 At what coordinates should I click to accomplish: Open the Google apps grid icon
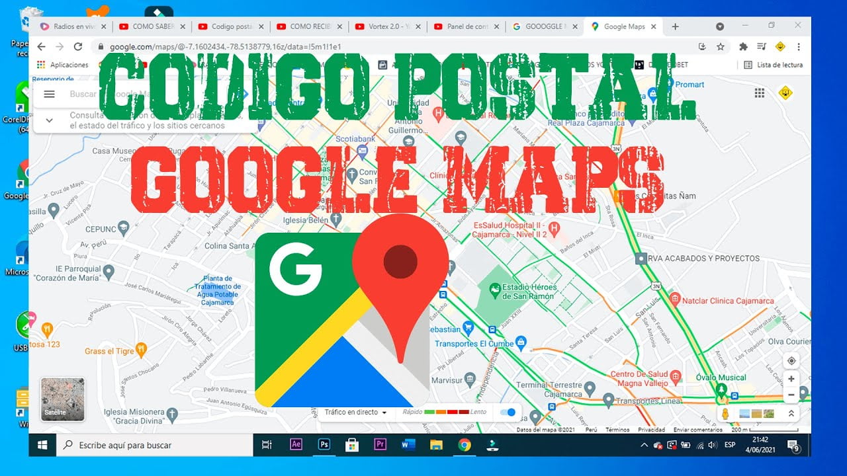click(760, 93)
